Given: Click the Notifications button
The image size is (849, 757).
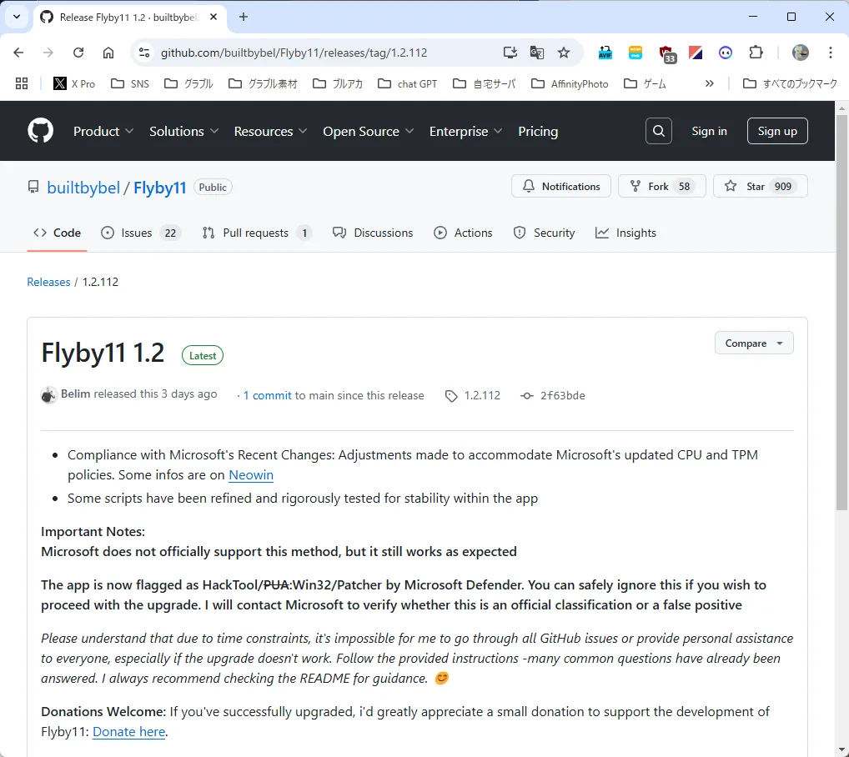Looking at the screenshot, I should [561, 186].
